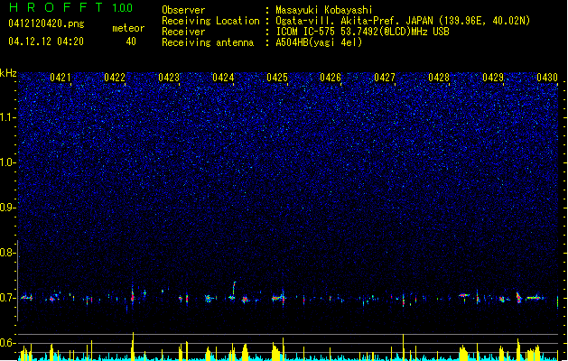Click the 0.7 kHz frequency label
The image size is (568, 361).
tap(7, 298)
